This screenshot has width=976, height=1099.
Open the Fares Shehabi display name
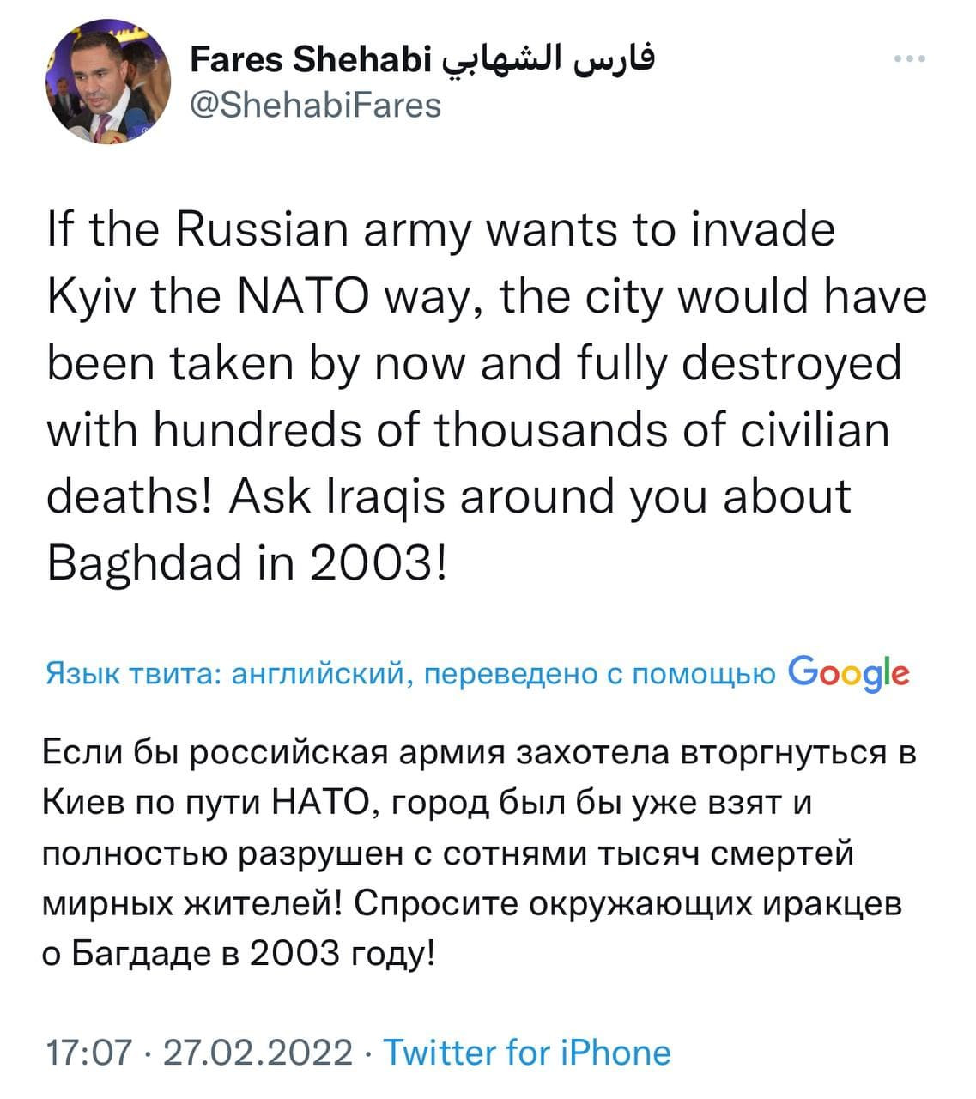pos(309,60)
